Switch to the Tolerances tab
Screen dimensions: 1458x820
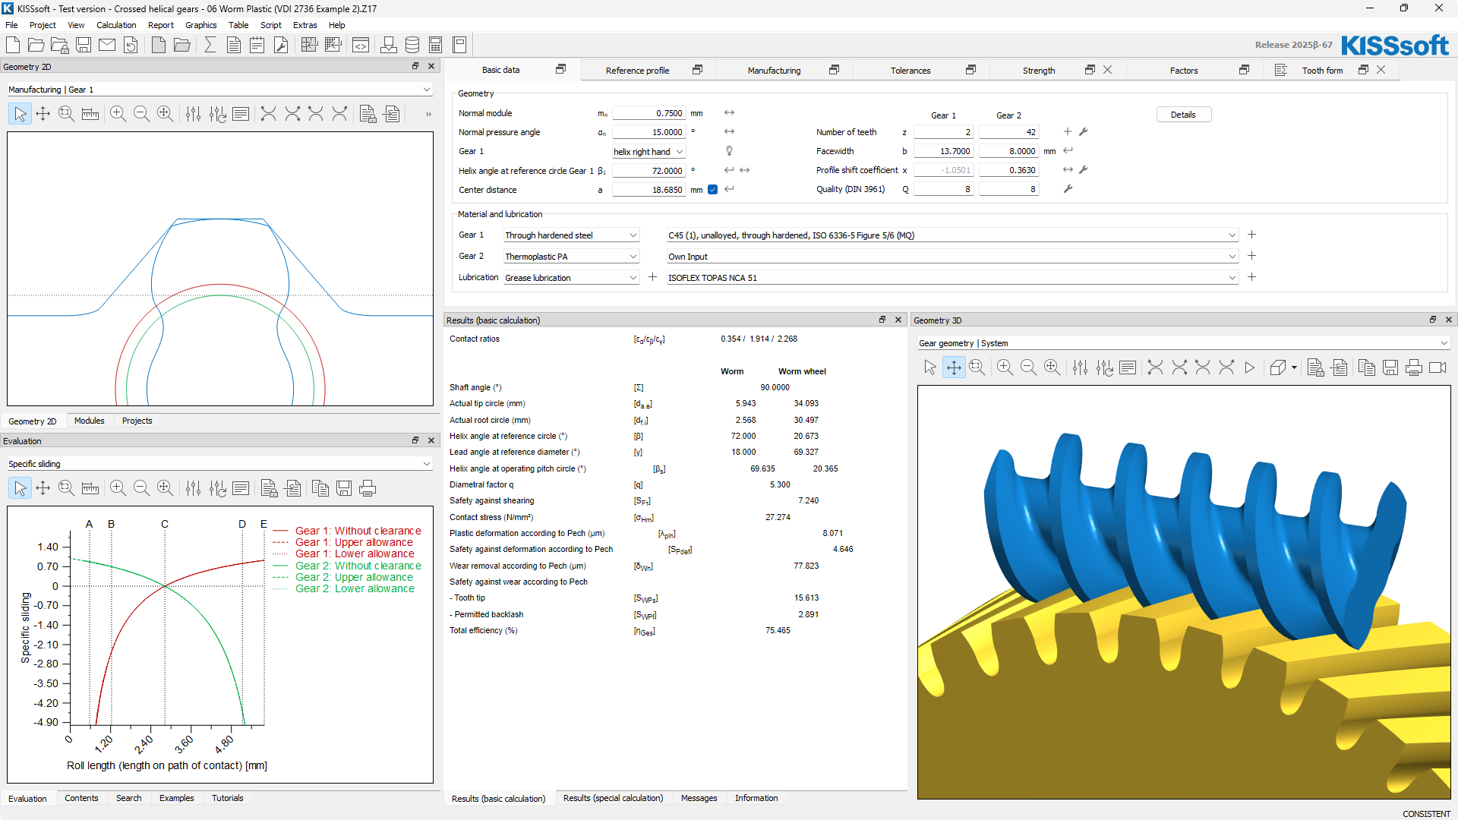(910, 71)
